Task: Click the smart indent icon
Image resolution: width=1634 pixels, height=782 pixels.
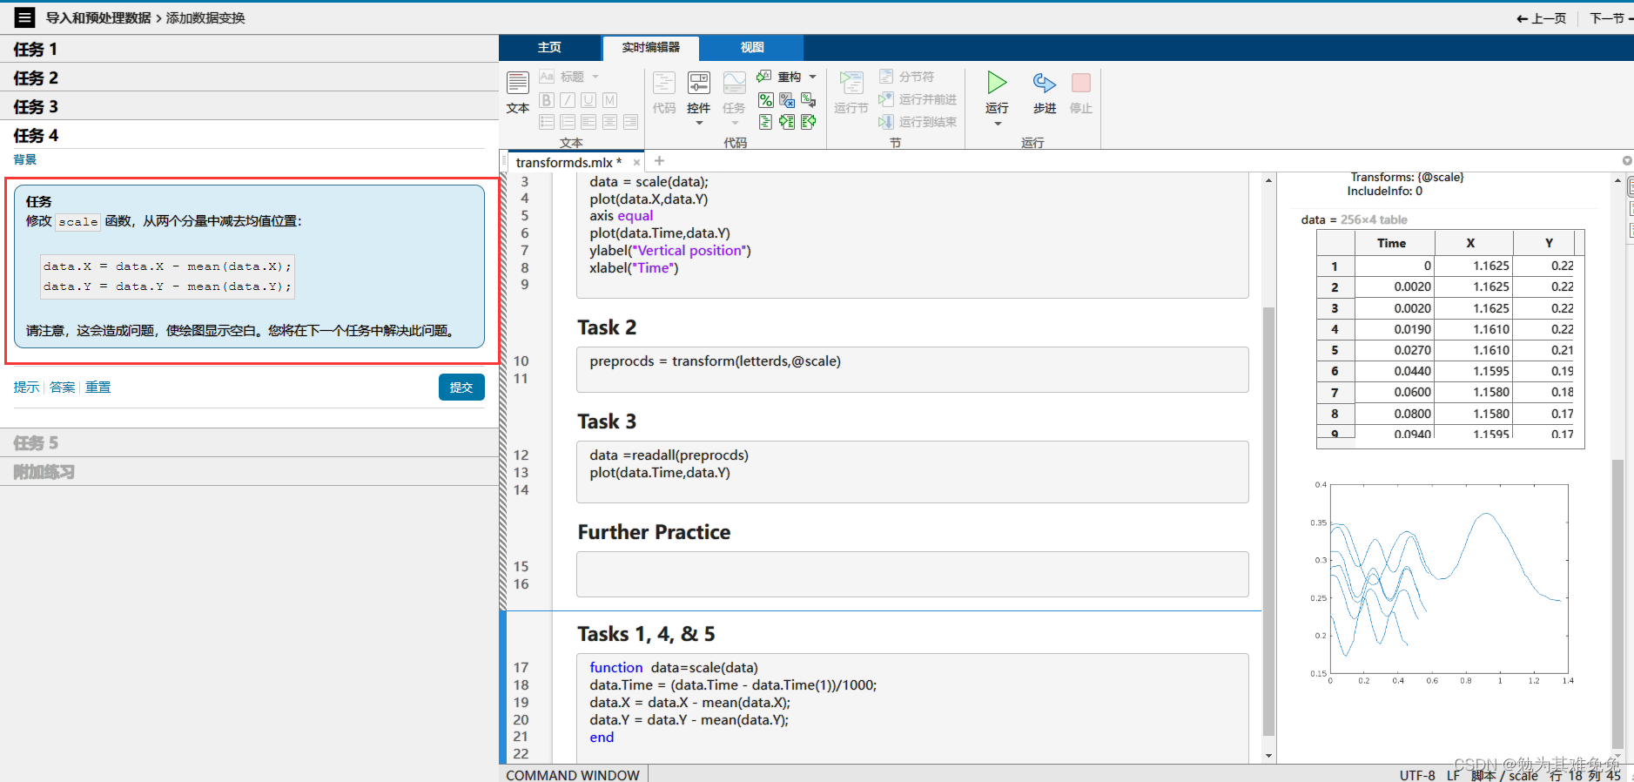Action: point(765,122)
